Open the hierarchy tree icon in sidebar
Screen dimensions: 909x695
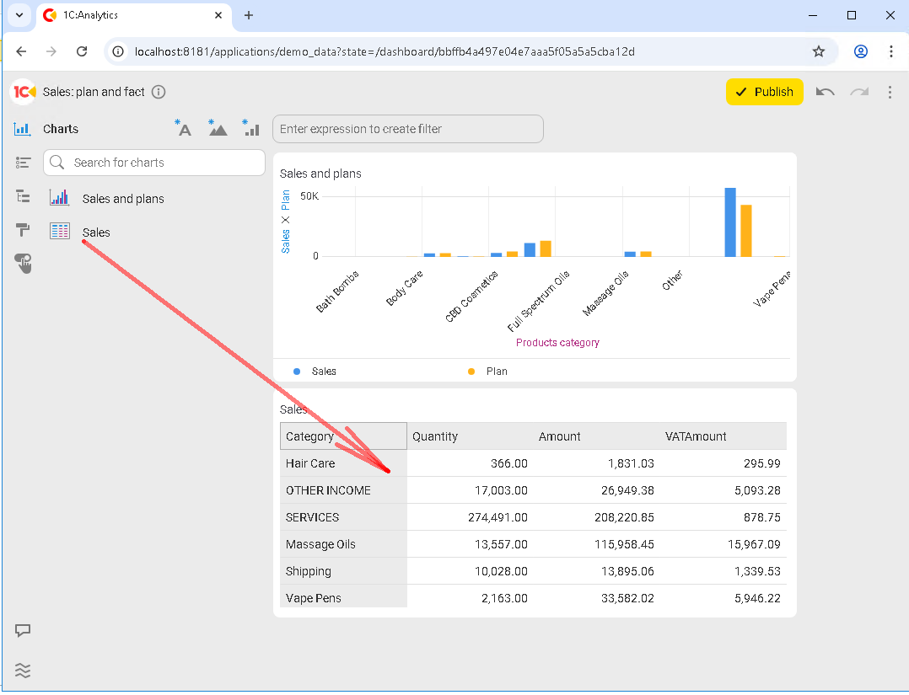[23, 196]
